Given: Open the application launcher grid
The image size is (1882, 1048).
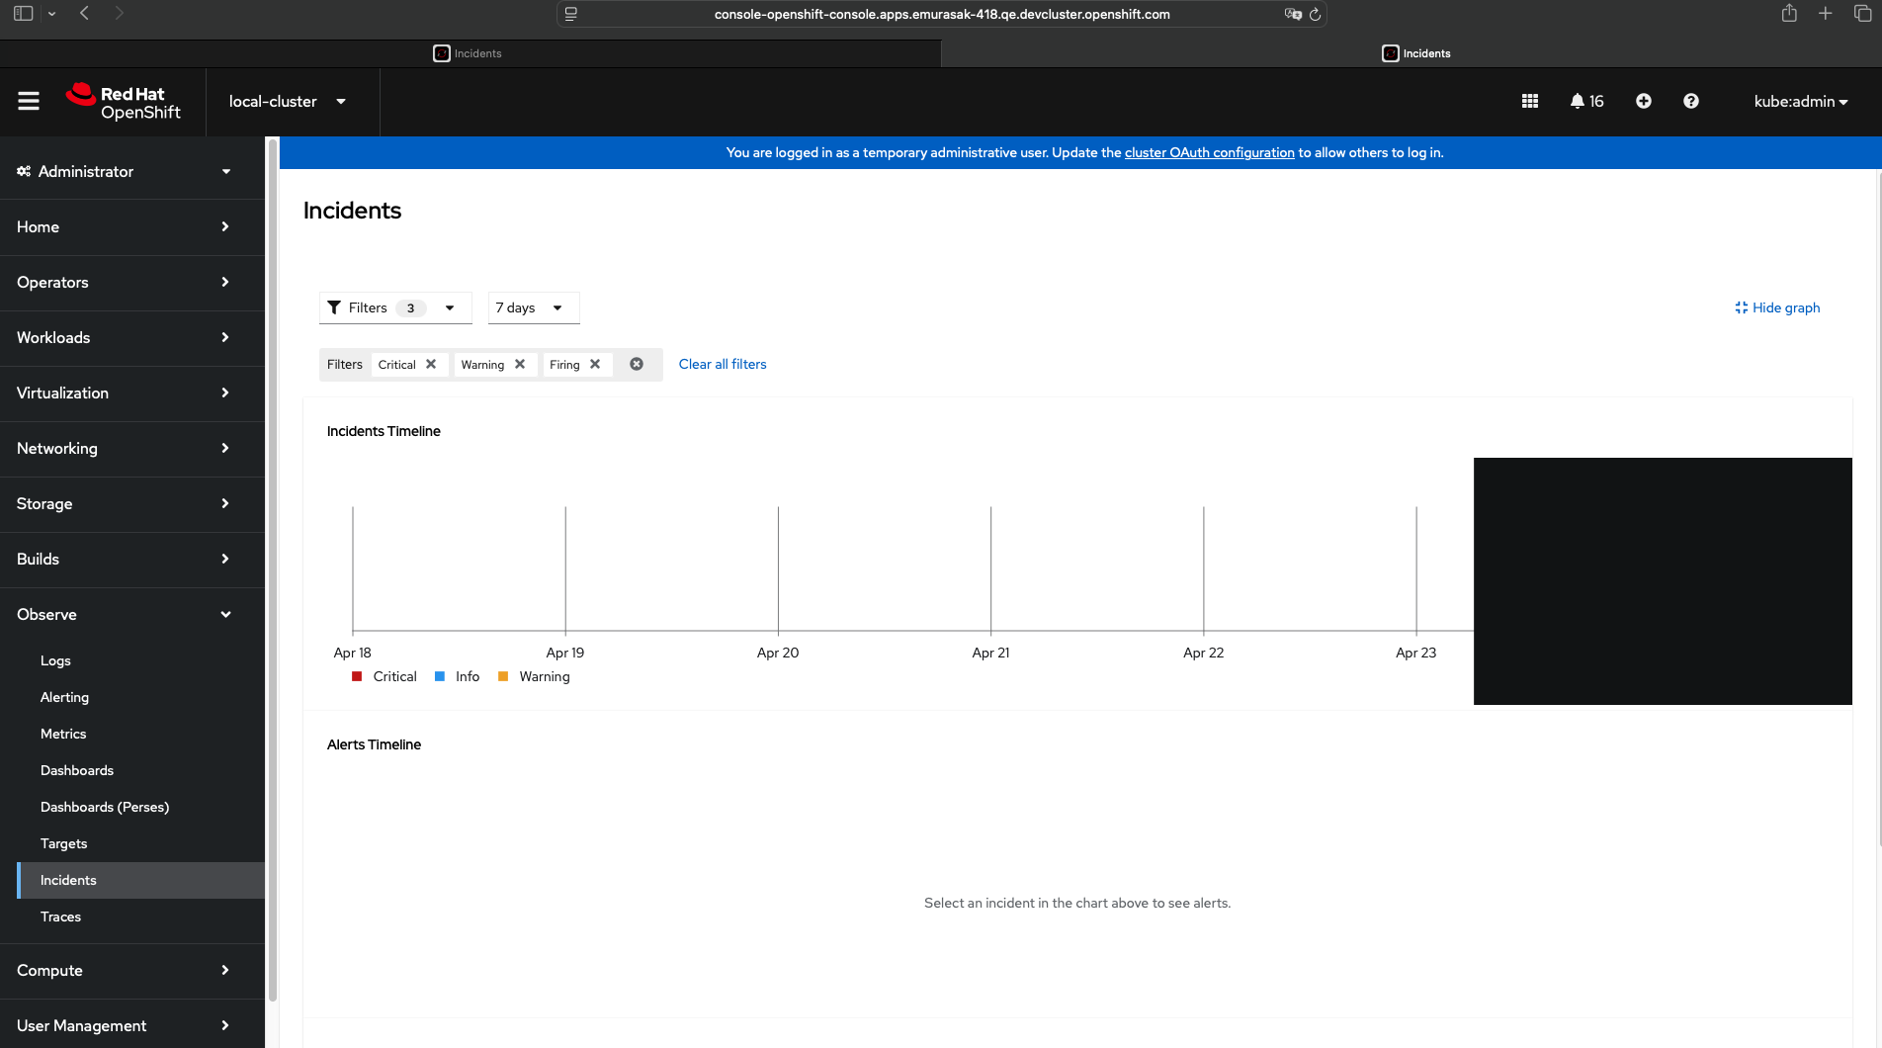Looking at the screenshot, I should pos(1530,101).
